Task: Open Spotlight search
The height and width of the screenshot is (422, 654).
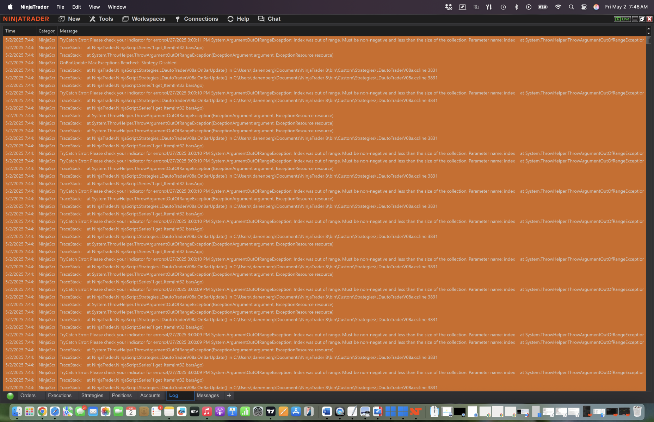Action: [x=571, y=7]
